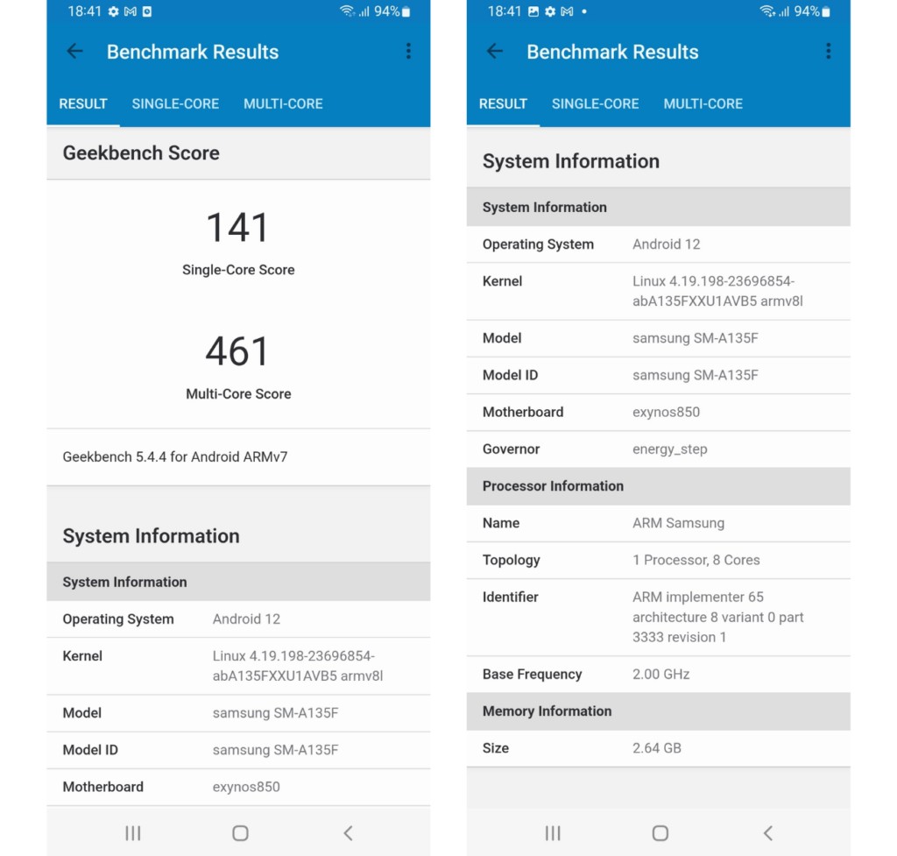897x856 pixels.
Task: Tap Kernel value on left screen
Action: pyautogui.click(x=298, y=666)
